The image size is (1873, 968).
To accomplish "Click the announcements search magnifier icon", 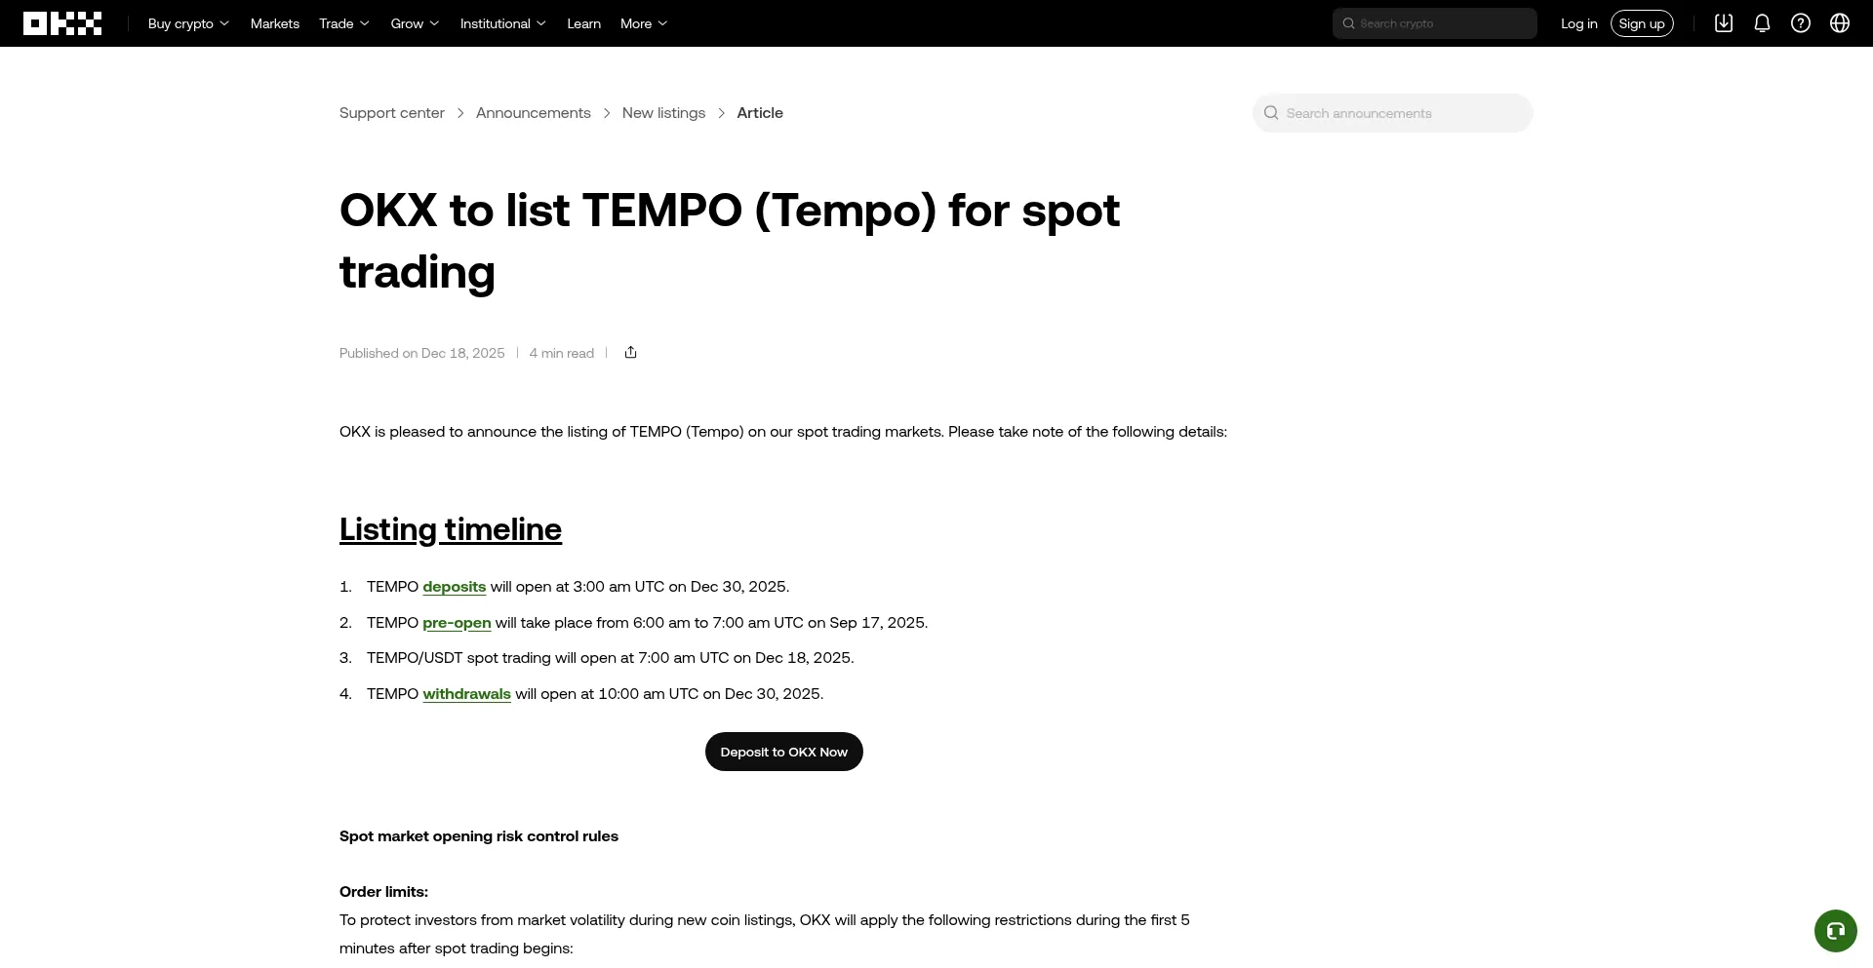I will 1270,112.
